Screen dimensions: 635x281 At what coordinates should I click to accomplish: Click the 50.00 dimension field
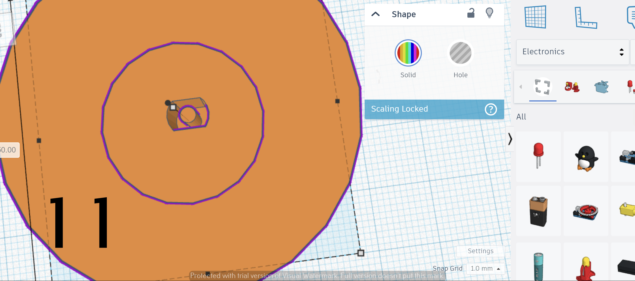(x=8, y=150)
